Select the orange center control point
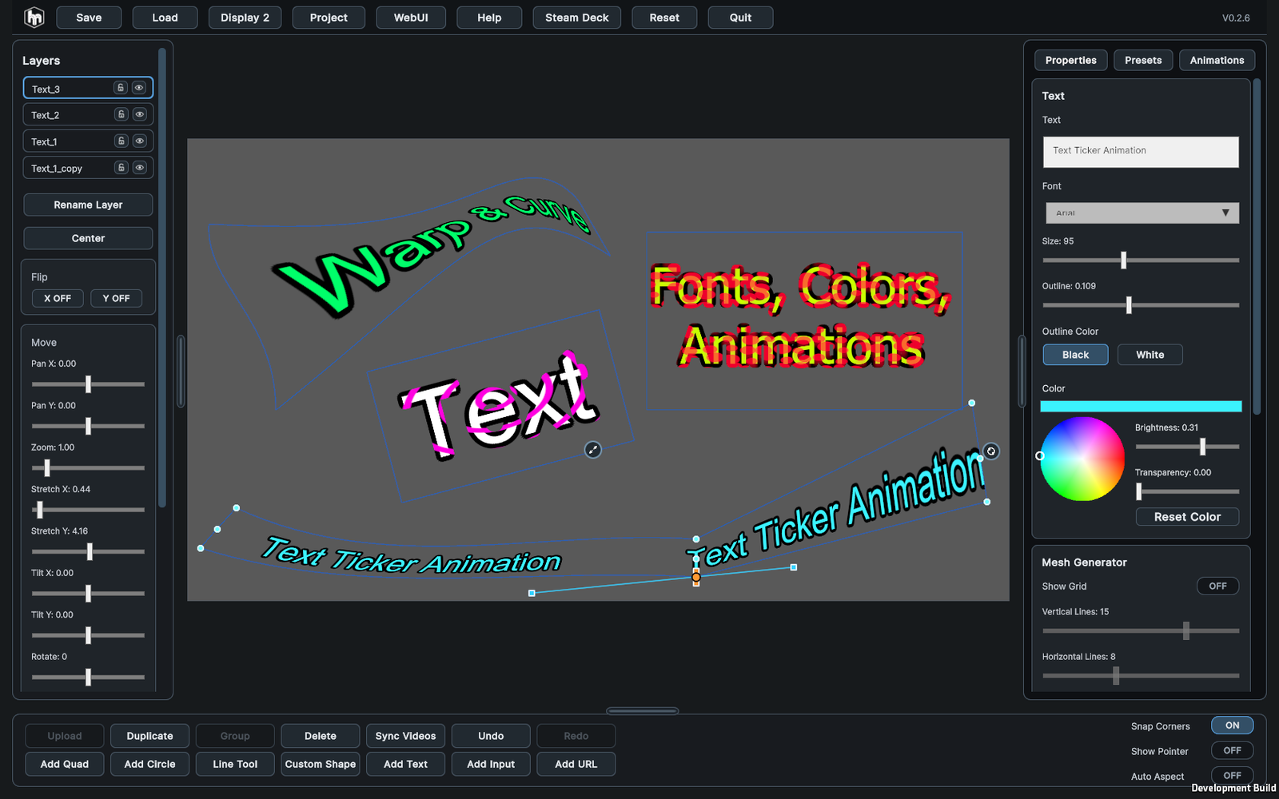 696,577
